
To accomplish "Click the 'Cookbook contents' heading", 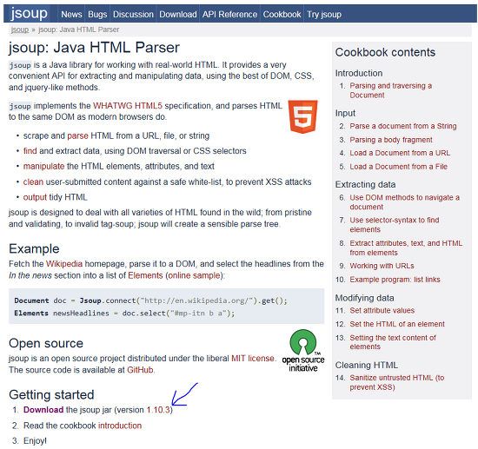I will [x=385, y=52].
